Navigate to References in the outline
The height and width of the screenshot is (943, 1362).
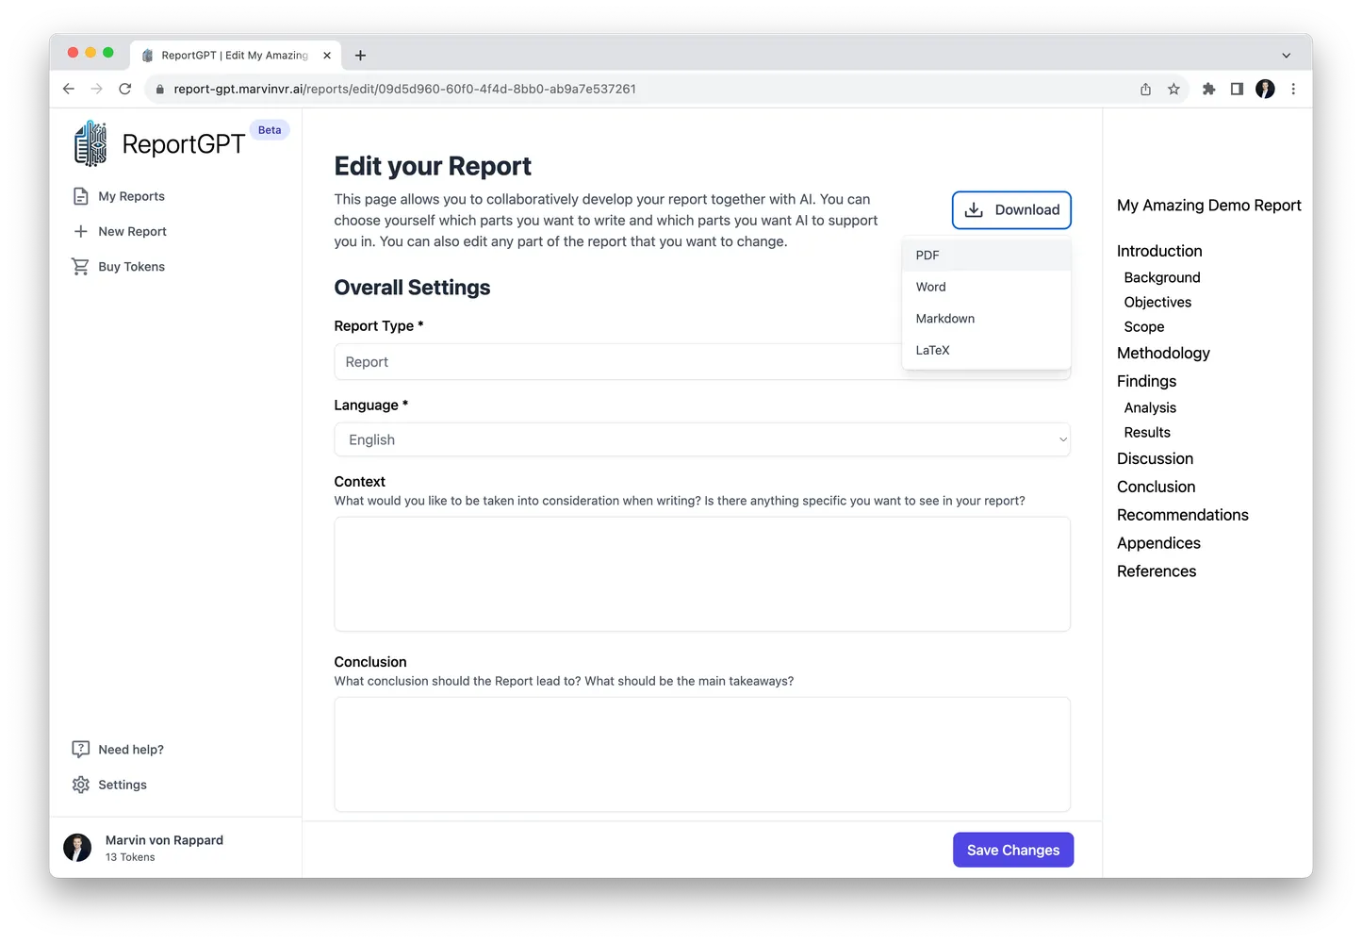(x=1156, y=571)
